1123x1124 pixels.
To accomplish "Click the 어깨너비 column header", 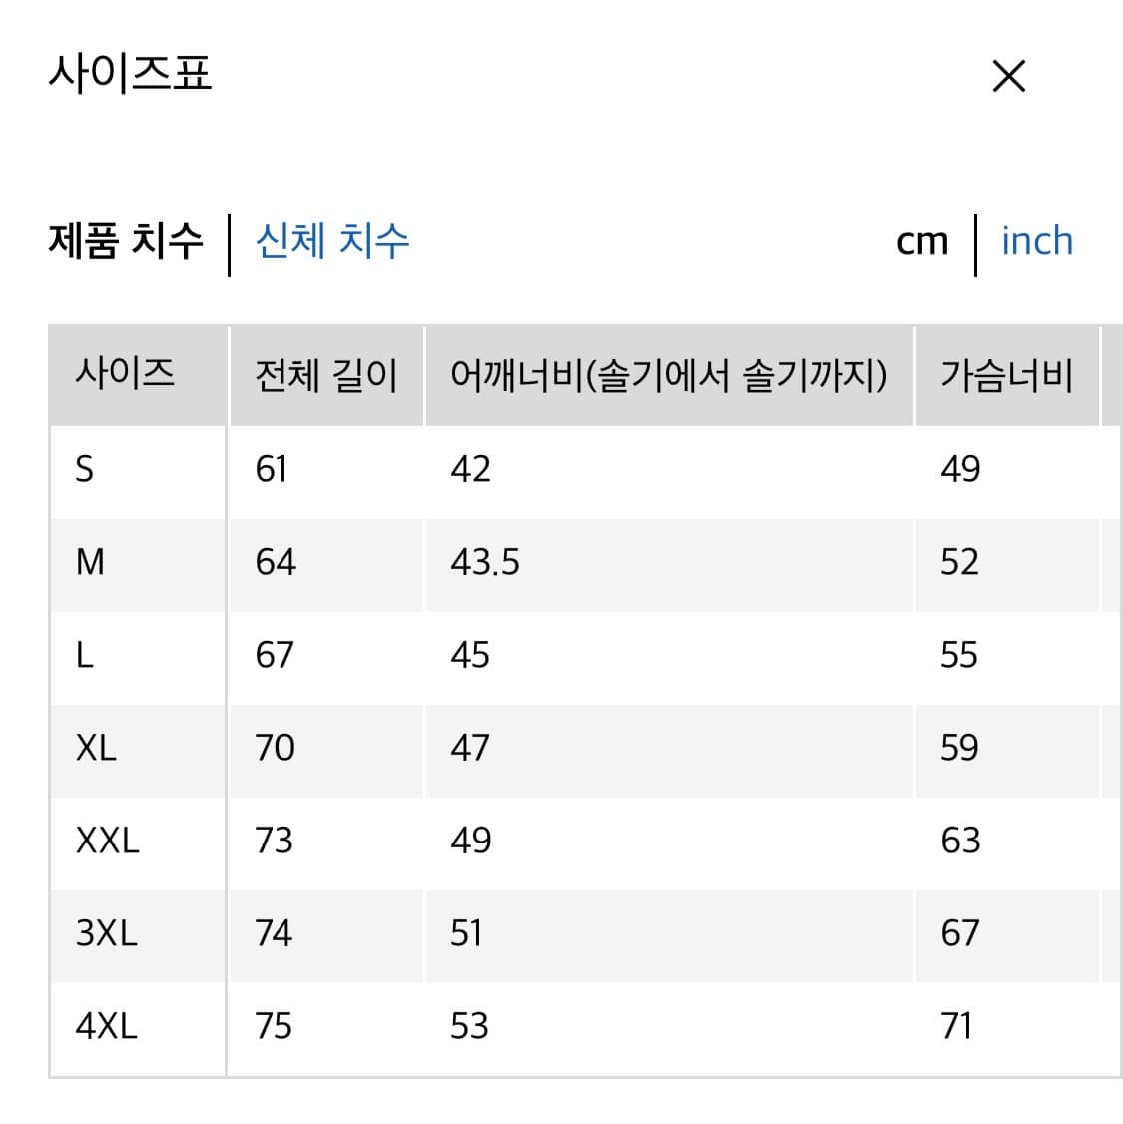I will [x=673, y=376].
